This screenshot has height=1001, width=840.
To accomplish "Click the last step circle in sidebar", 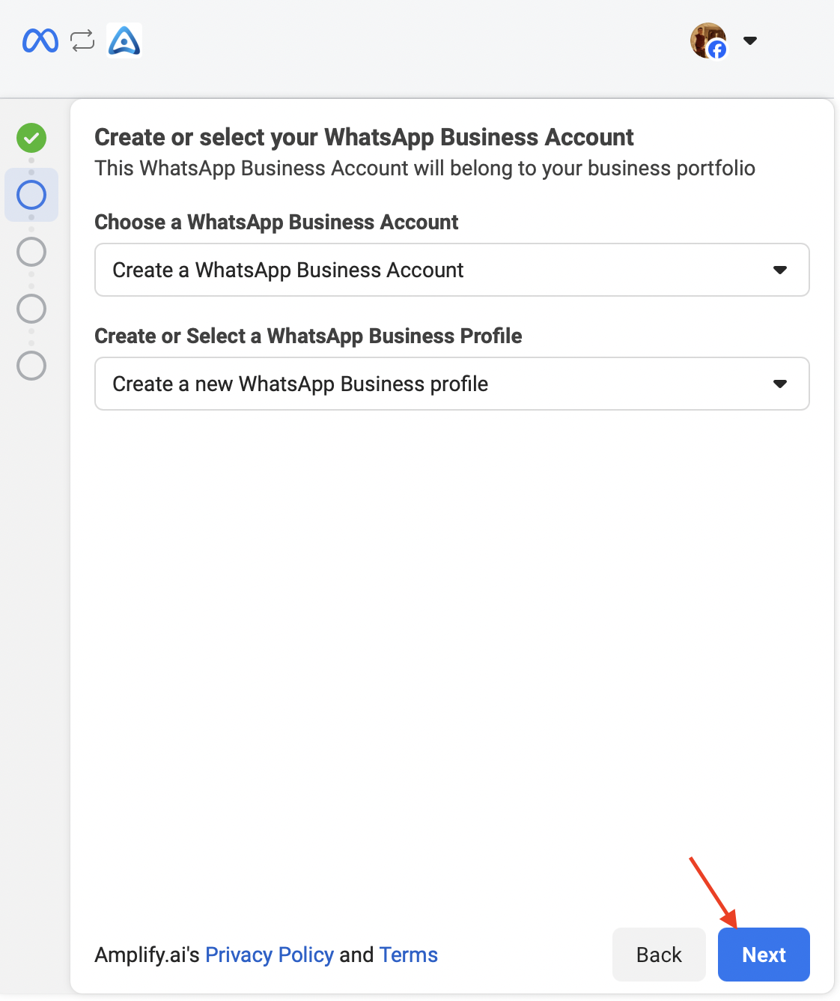I will tap(31, 366).
